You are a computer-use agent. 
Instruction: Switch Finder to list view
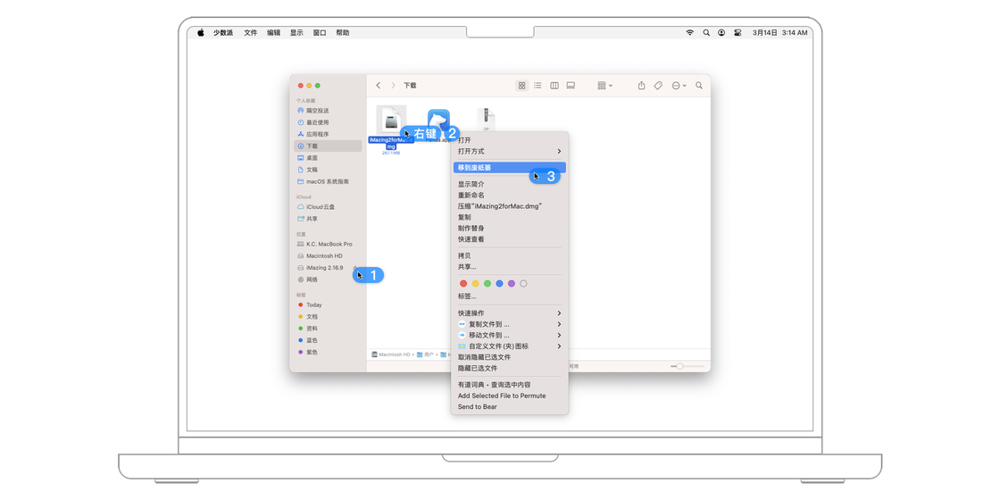pyautogui.click(x=537, y=86)
